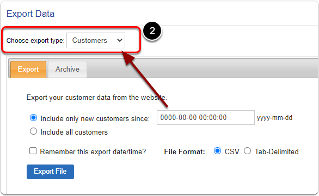Switch to the Export tab
The width and height of the screenshot is (319, 196).
(28, 69)
